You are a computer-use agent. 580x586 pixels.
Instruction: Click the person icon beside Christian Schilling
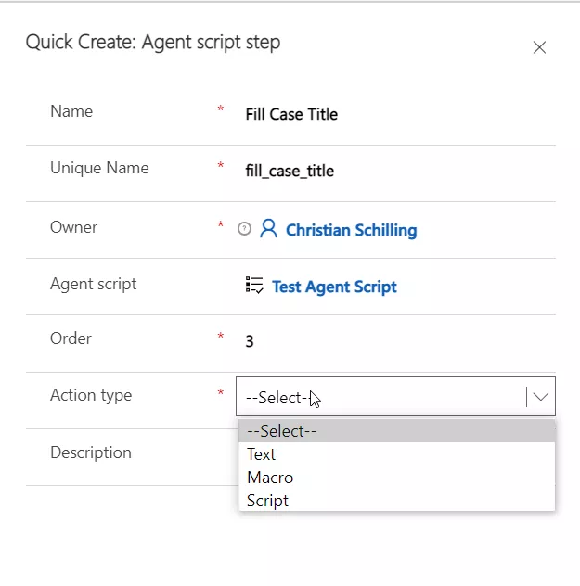[x=269, y=229]
